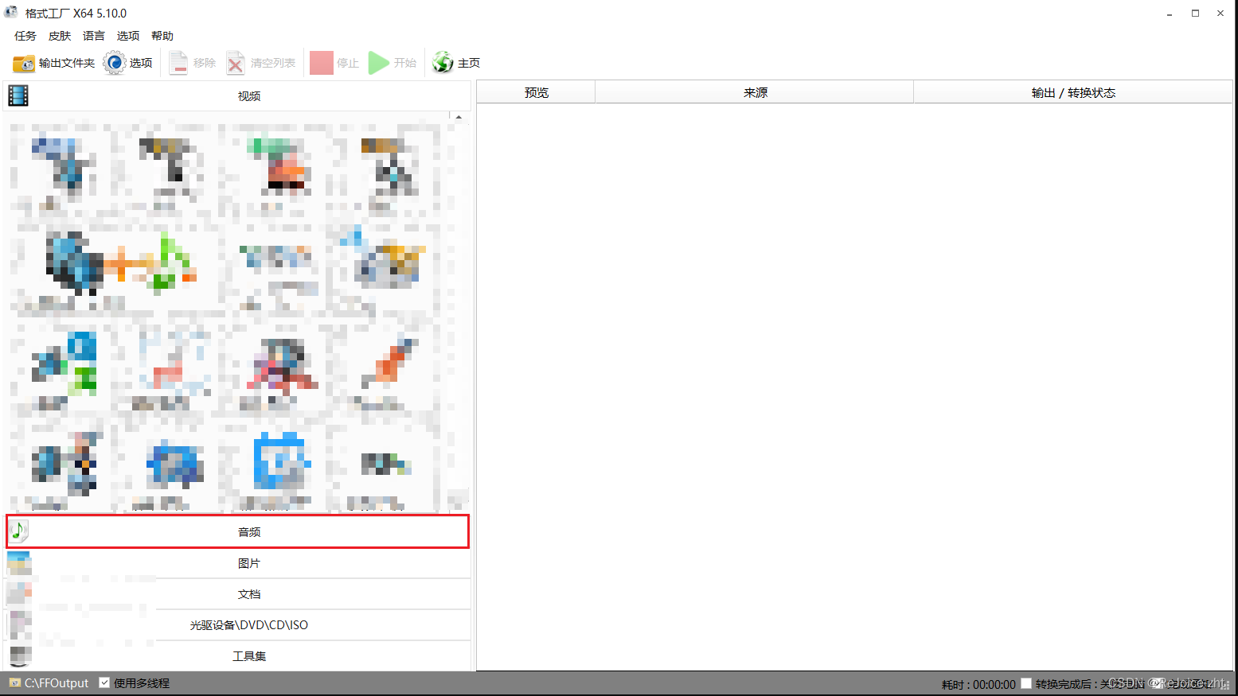Click the toolbox icon beside 工具集
Image resolution: width=1238 pixels, height=696 pixels.
pyautogui.click(x=19, y=656)
